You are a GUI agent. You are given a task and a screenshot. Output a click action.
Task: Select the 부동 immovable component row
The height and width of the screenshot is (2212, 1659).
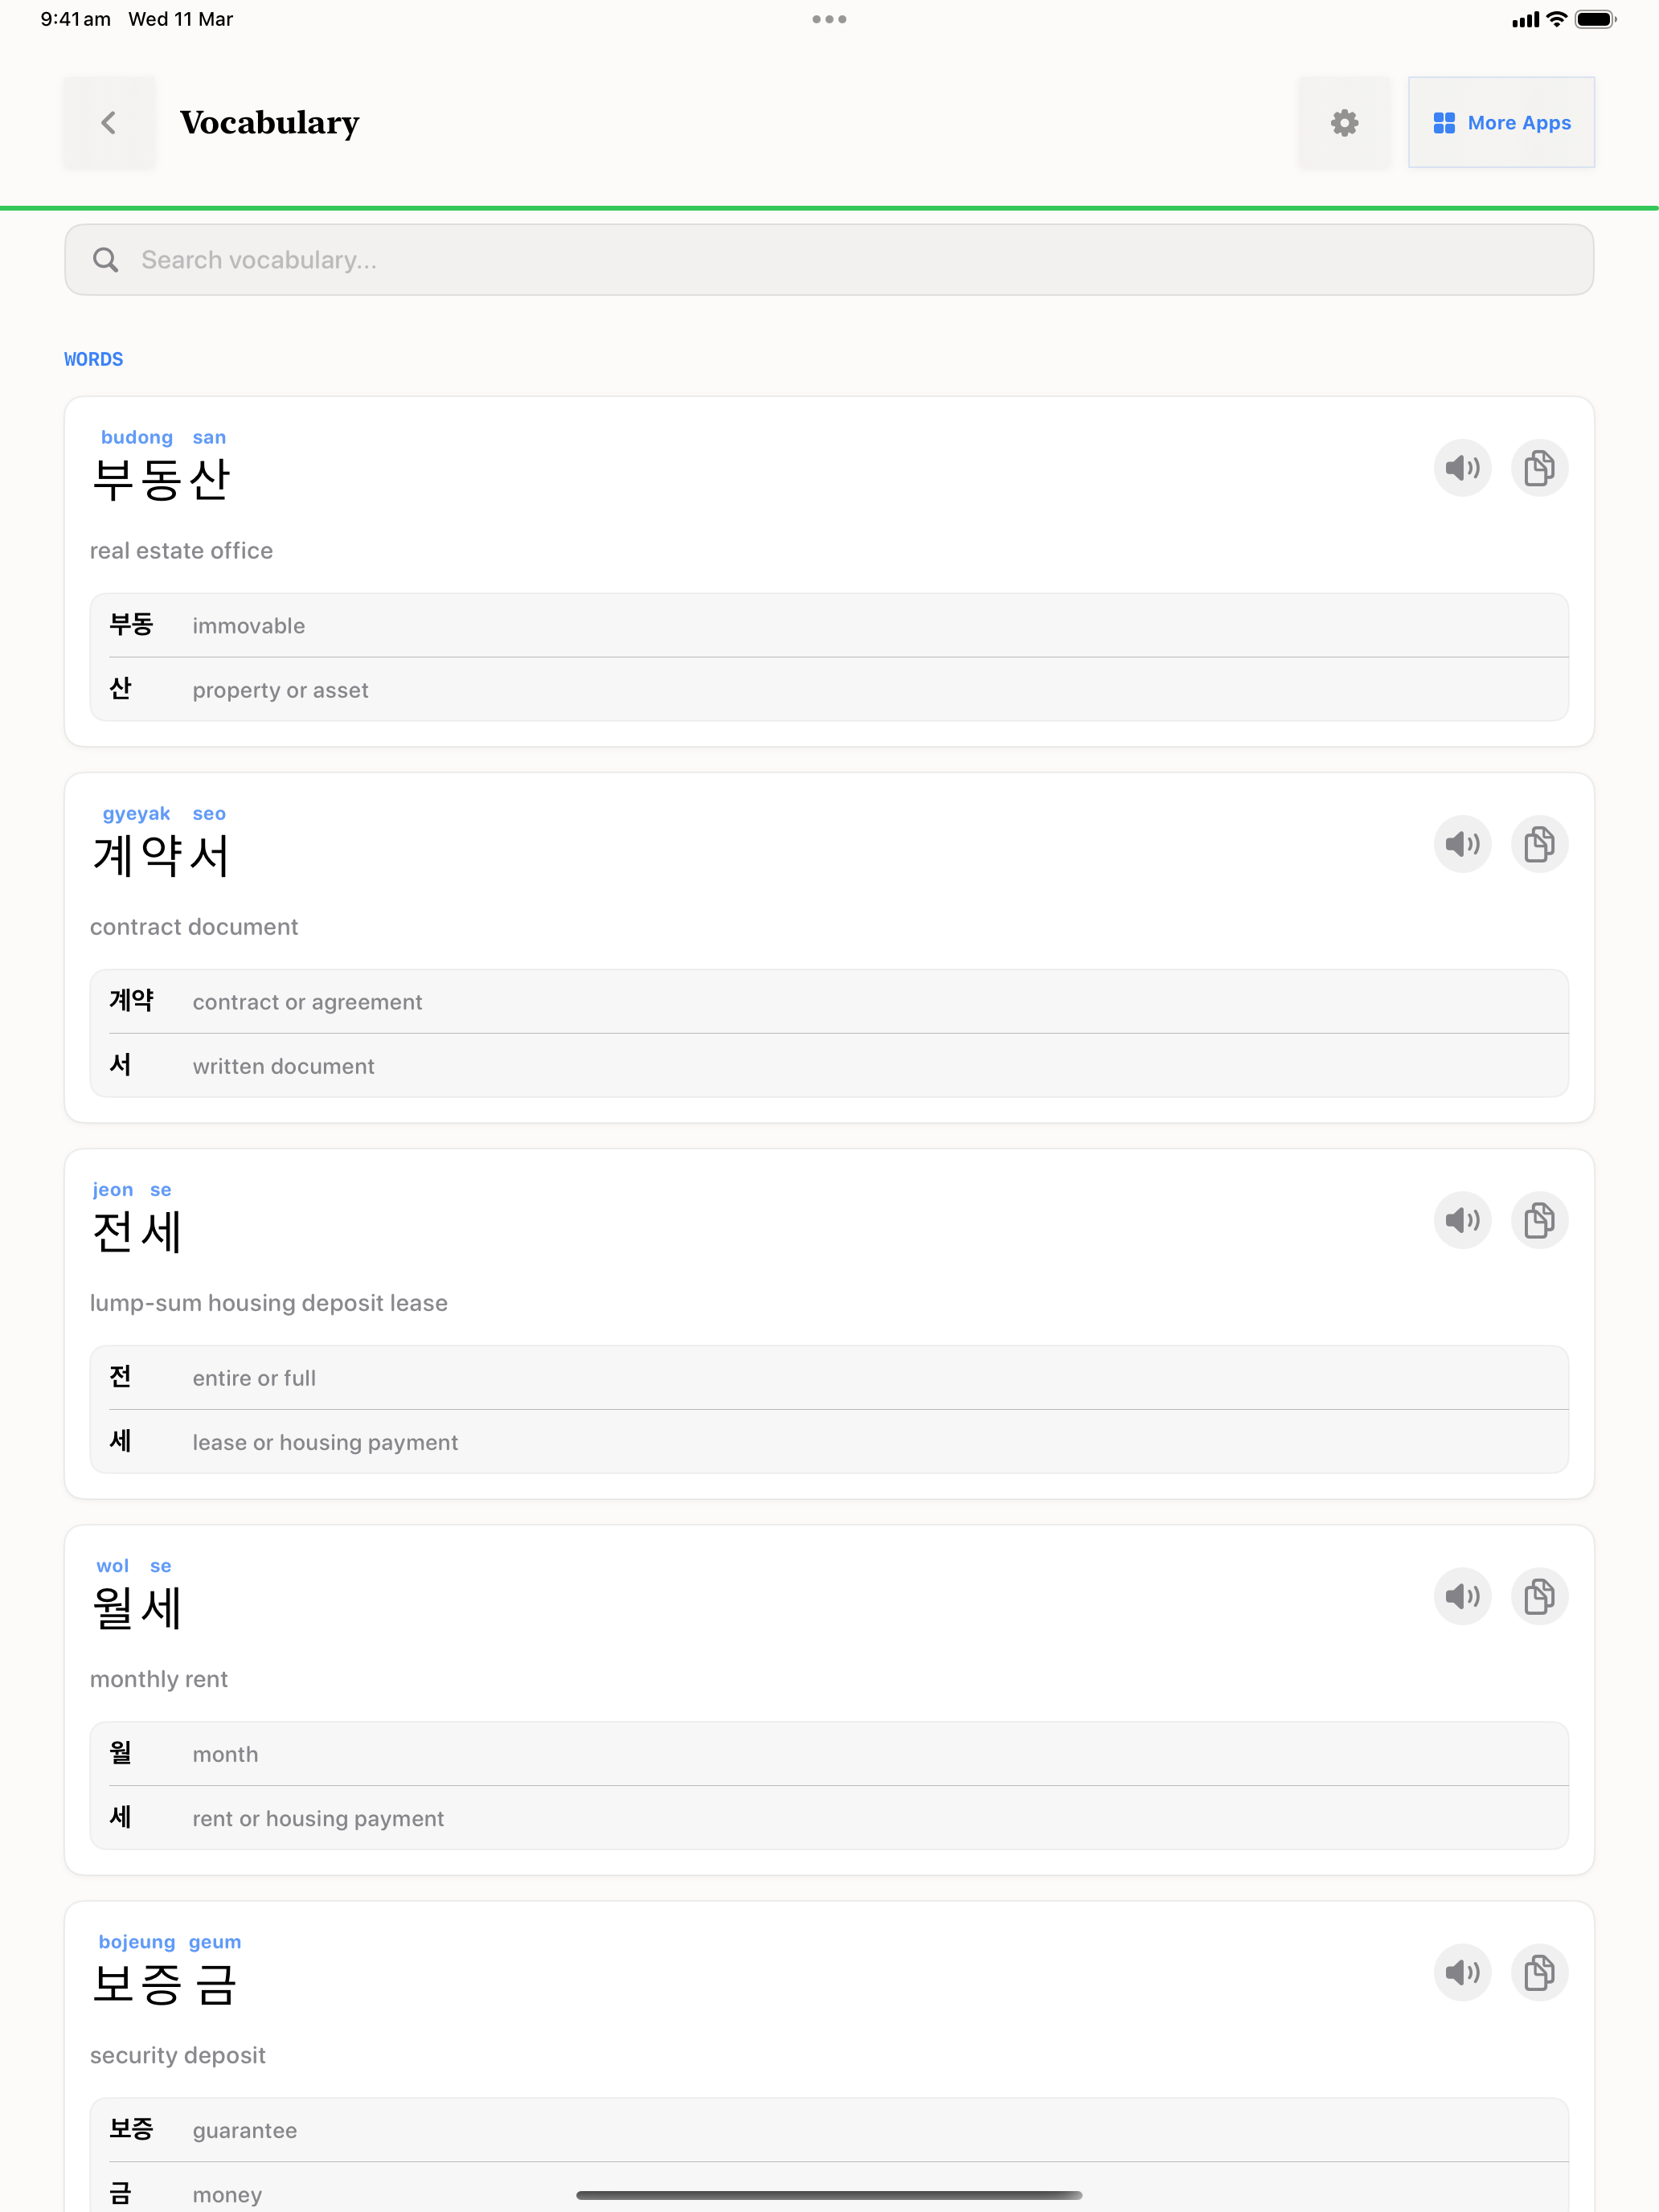828,626
